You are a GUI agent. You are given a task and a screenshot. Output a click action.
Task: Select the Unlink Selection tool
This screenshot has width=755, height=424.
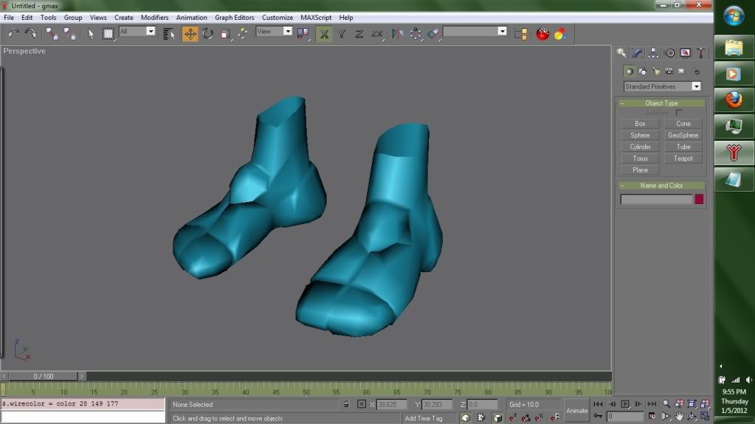[70, 34]
